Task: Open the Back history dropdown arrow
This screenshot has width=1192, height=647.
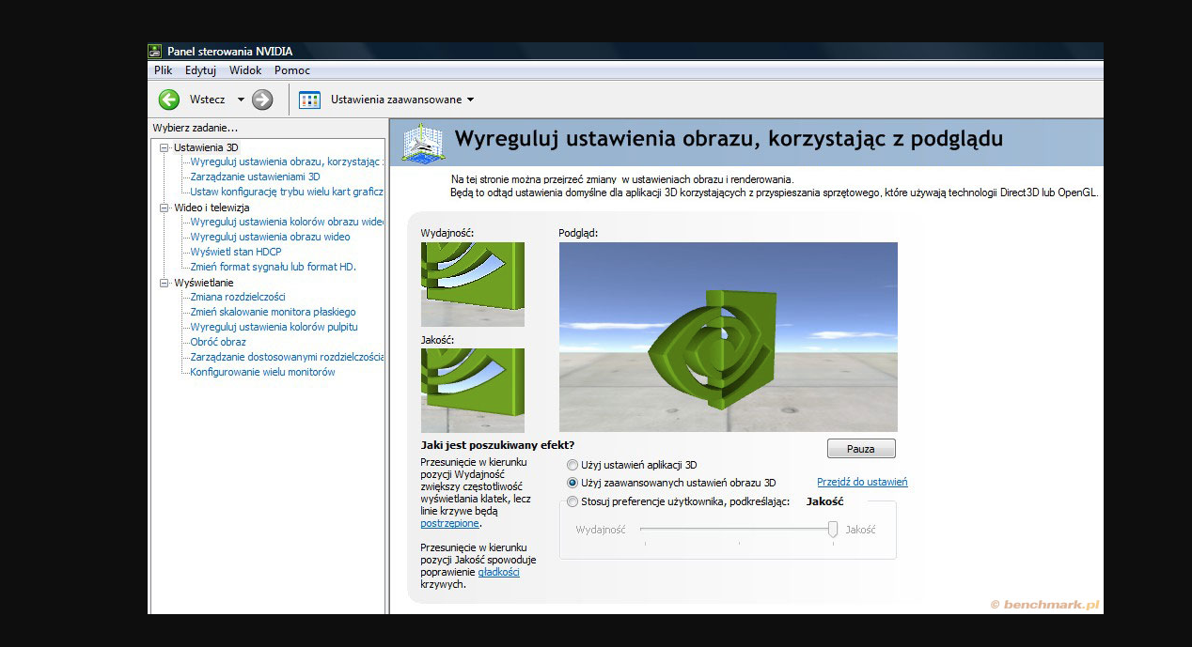Action: 241,100
